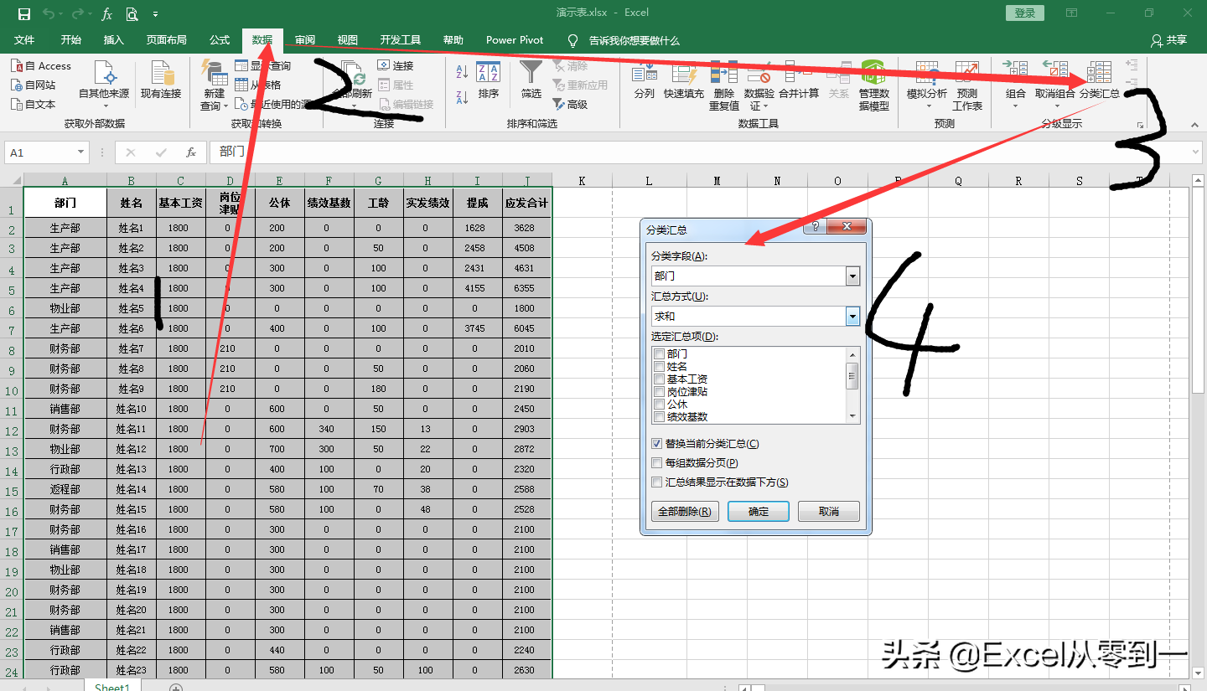Click the 取消 button in the dialog
The width and height of the screenshot is (1207, 691).
point(829,512)
